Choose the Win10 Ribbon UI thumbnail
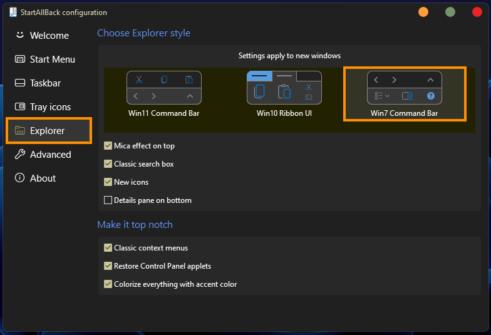 [284, 88]
